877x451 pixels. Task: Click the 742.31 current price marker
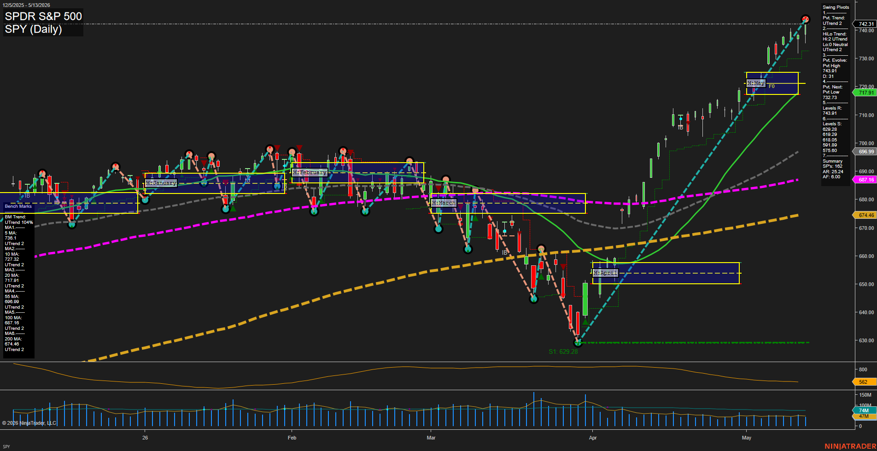pyautogui.click(x=865, y=24)
